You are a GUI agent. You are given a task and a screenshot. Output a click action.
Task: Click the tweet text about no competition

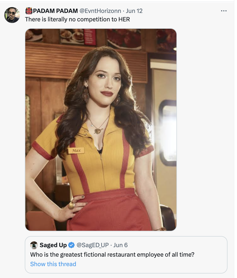tap(77, 19)
